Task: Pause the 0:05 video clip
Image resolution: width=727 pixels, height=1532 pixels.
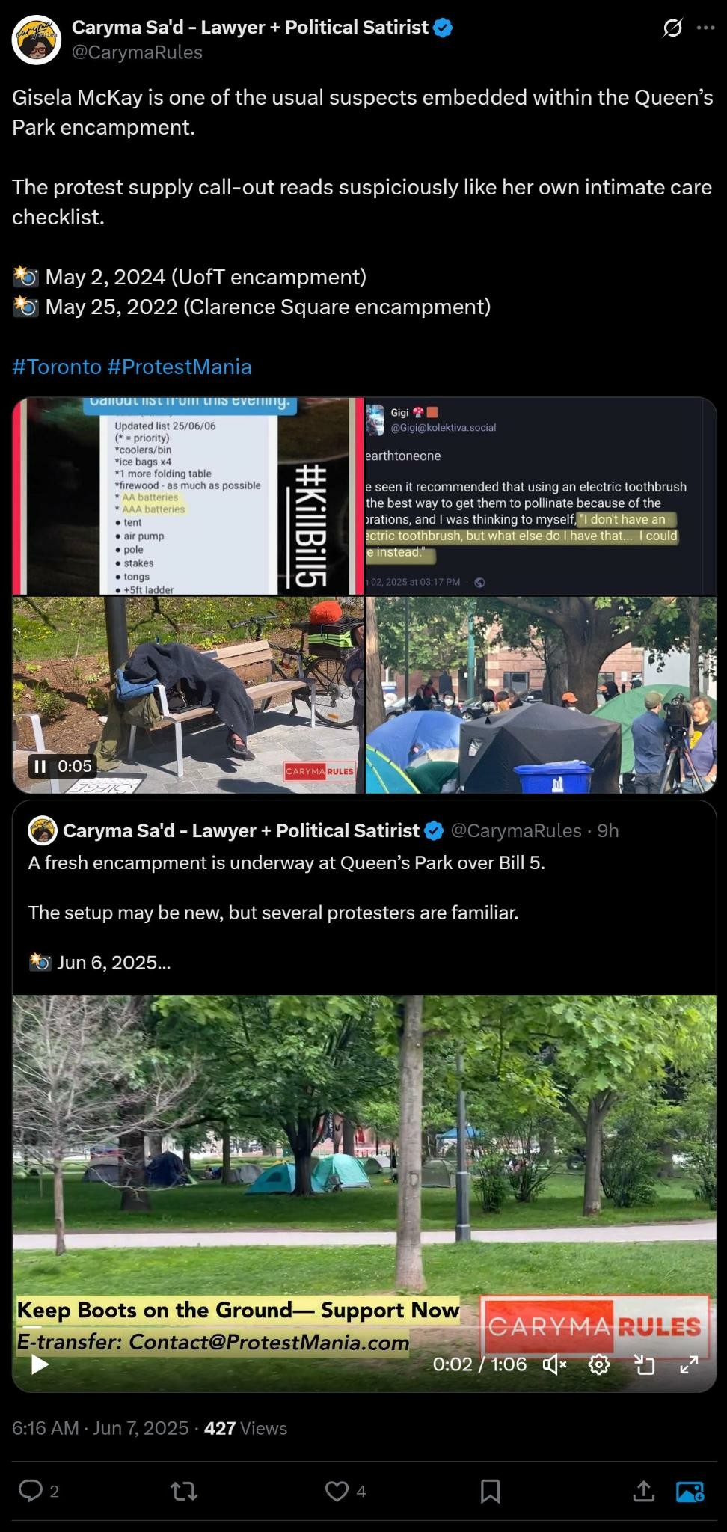Action: [40, 766]
